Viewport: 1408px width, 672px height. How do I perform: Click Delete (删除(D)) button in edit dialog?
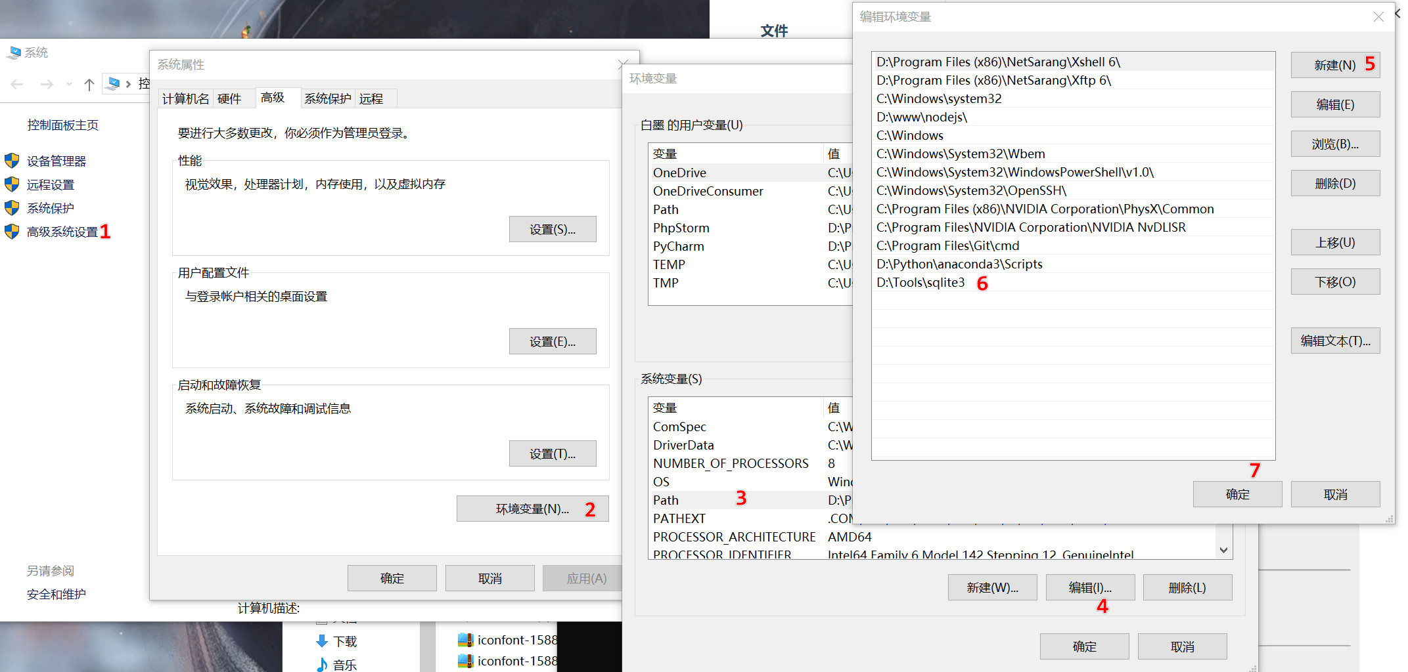(1335, 183)
